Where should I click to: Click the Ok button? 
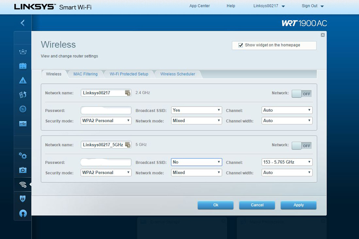(216, 205)
